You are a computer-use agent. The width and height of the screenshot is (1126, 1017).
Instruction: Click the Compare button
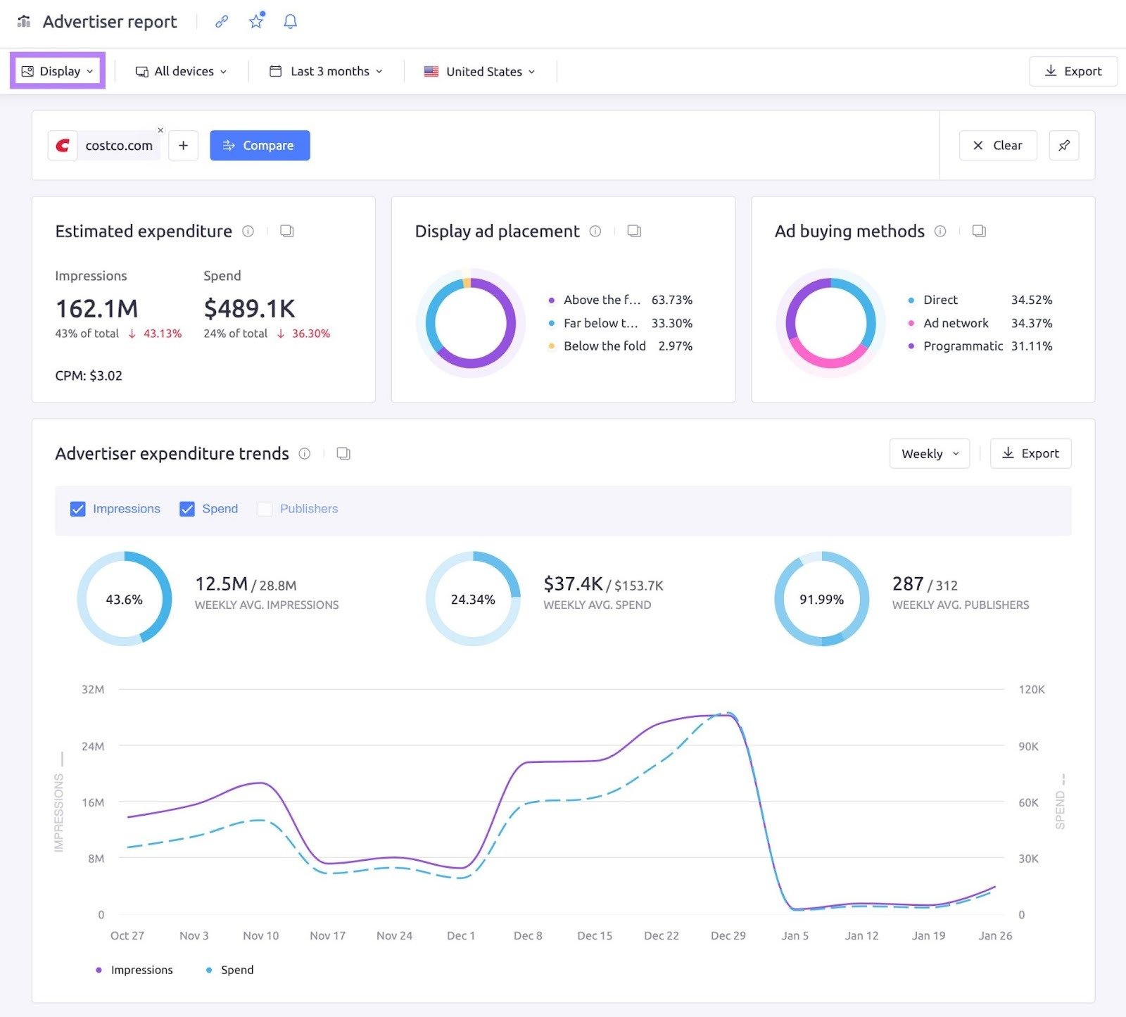click(x=260, y=145)
